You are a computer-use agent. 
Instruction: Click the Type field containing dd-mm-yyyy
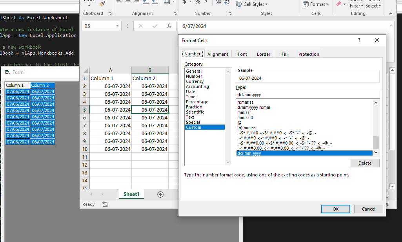point(307,95)
